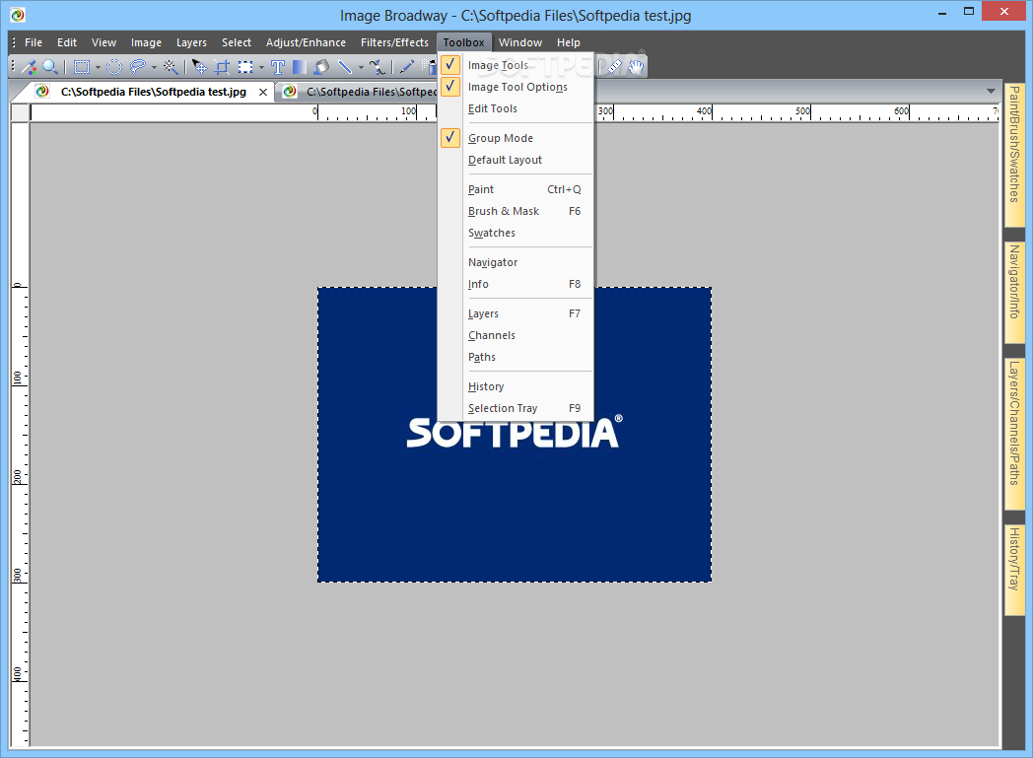
Task: Open the File menu
Action: pyautogui.click(x=34, y=42)
